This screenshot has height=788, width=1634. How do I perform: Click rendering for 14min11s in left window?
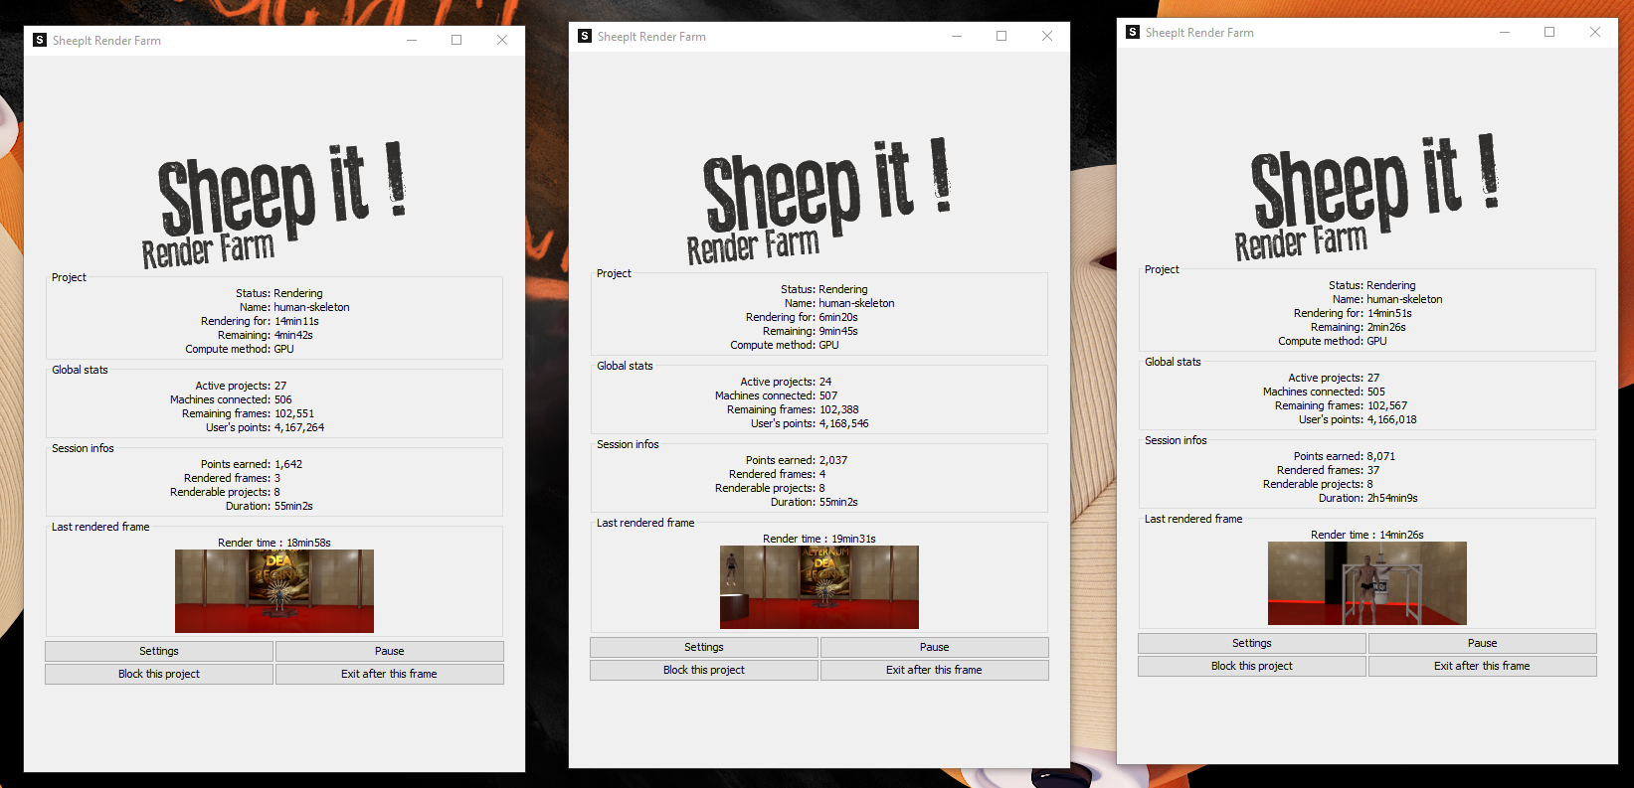point(297,321)
